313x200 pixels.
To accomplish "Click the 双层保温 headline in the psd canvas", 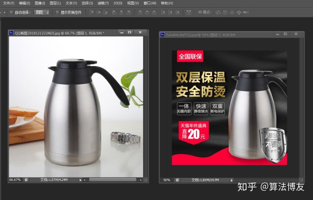I will [200, 77].
